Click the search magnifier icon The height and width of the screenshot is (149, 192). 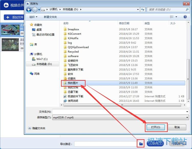point(187,9)
